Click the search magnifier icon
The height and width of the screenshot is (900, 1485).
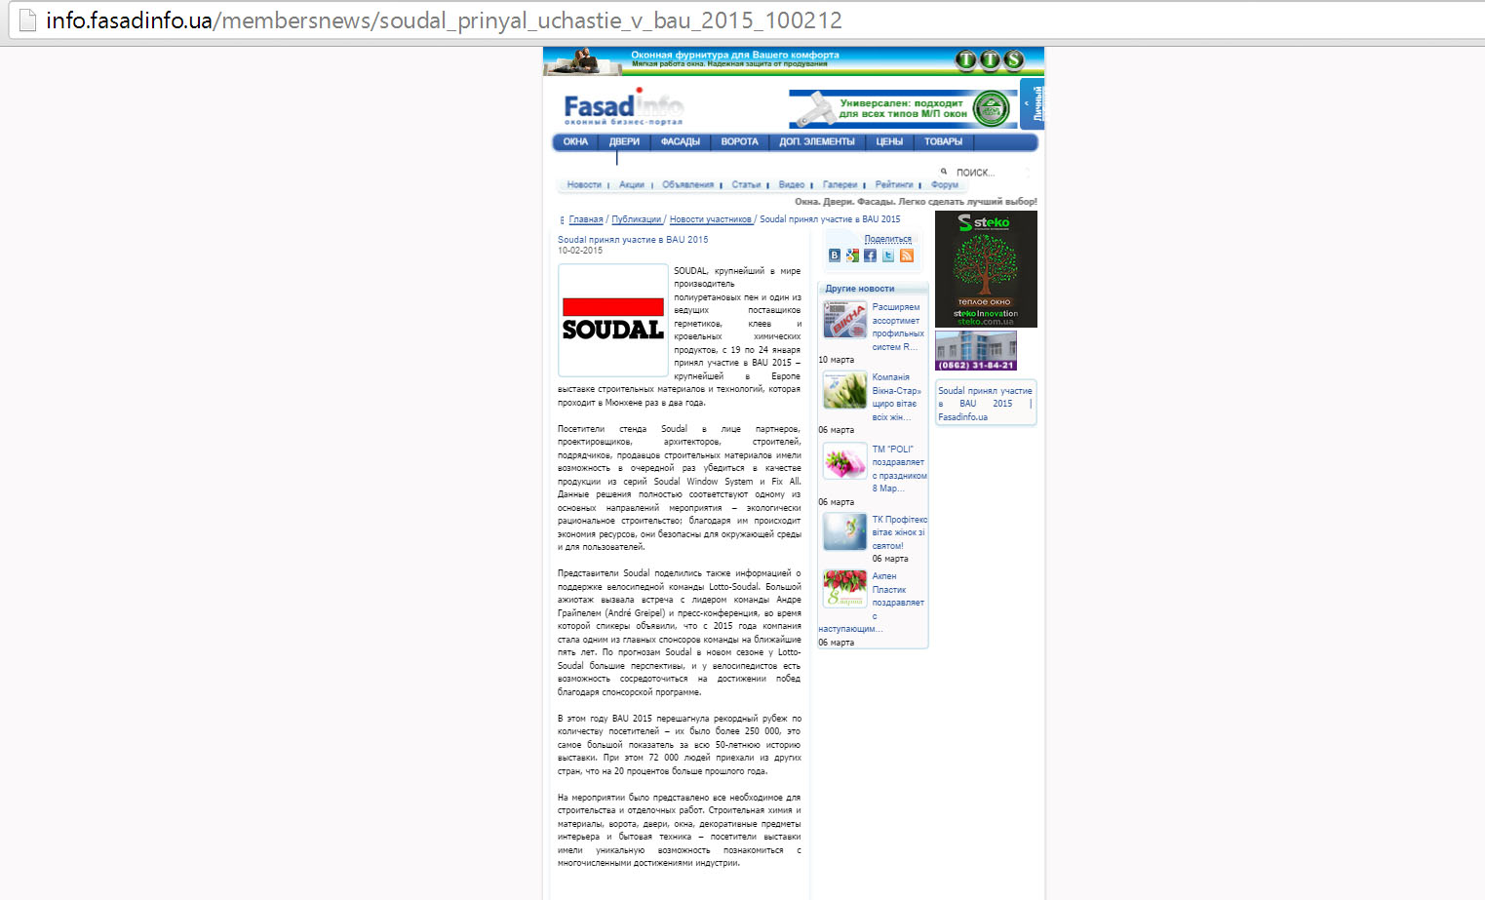click(x=944, y=172)
